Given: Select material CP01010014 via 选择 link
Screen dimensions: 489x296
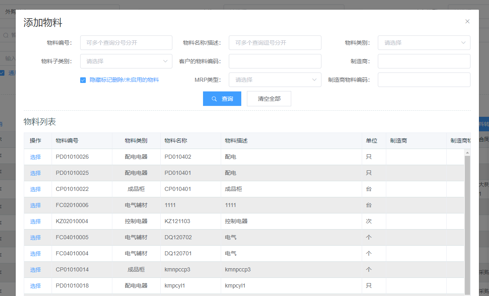Looking at the screenshot, I should click(x=35, y=270).
